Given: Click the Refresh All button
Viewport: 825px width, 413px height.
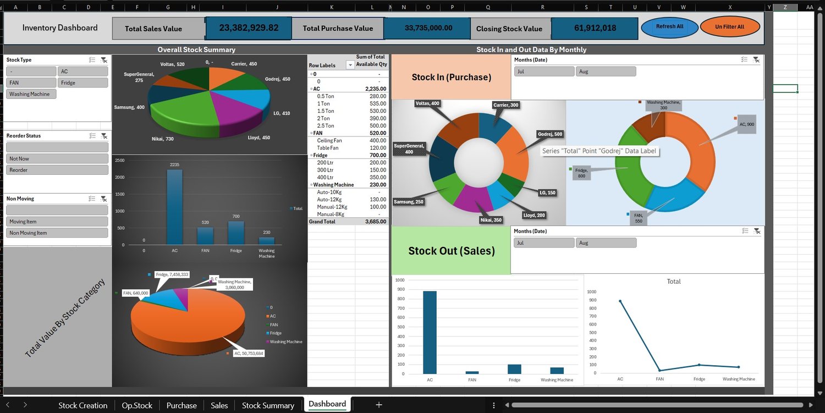Looking at the screenshot, I should point(670,26).
